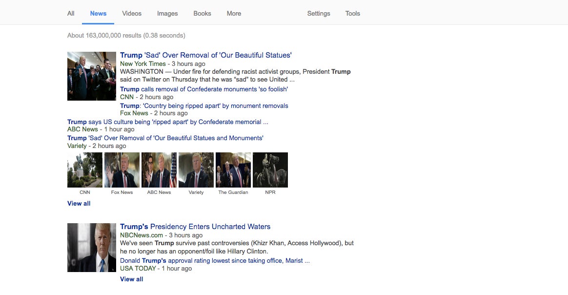Open the Settings menu
This screenshot has width=568, height=295.
[319, 13]
